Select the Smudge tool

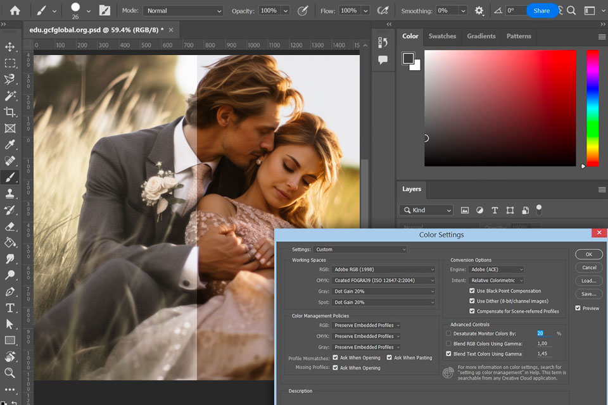click(9, 259)
